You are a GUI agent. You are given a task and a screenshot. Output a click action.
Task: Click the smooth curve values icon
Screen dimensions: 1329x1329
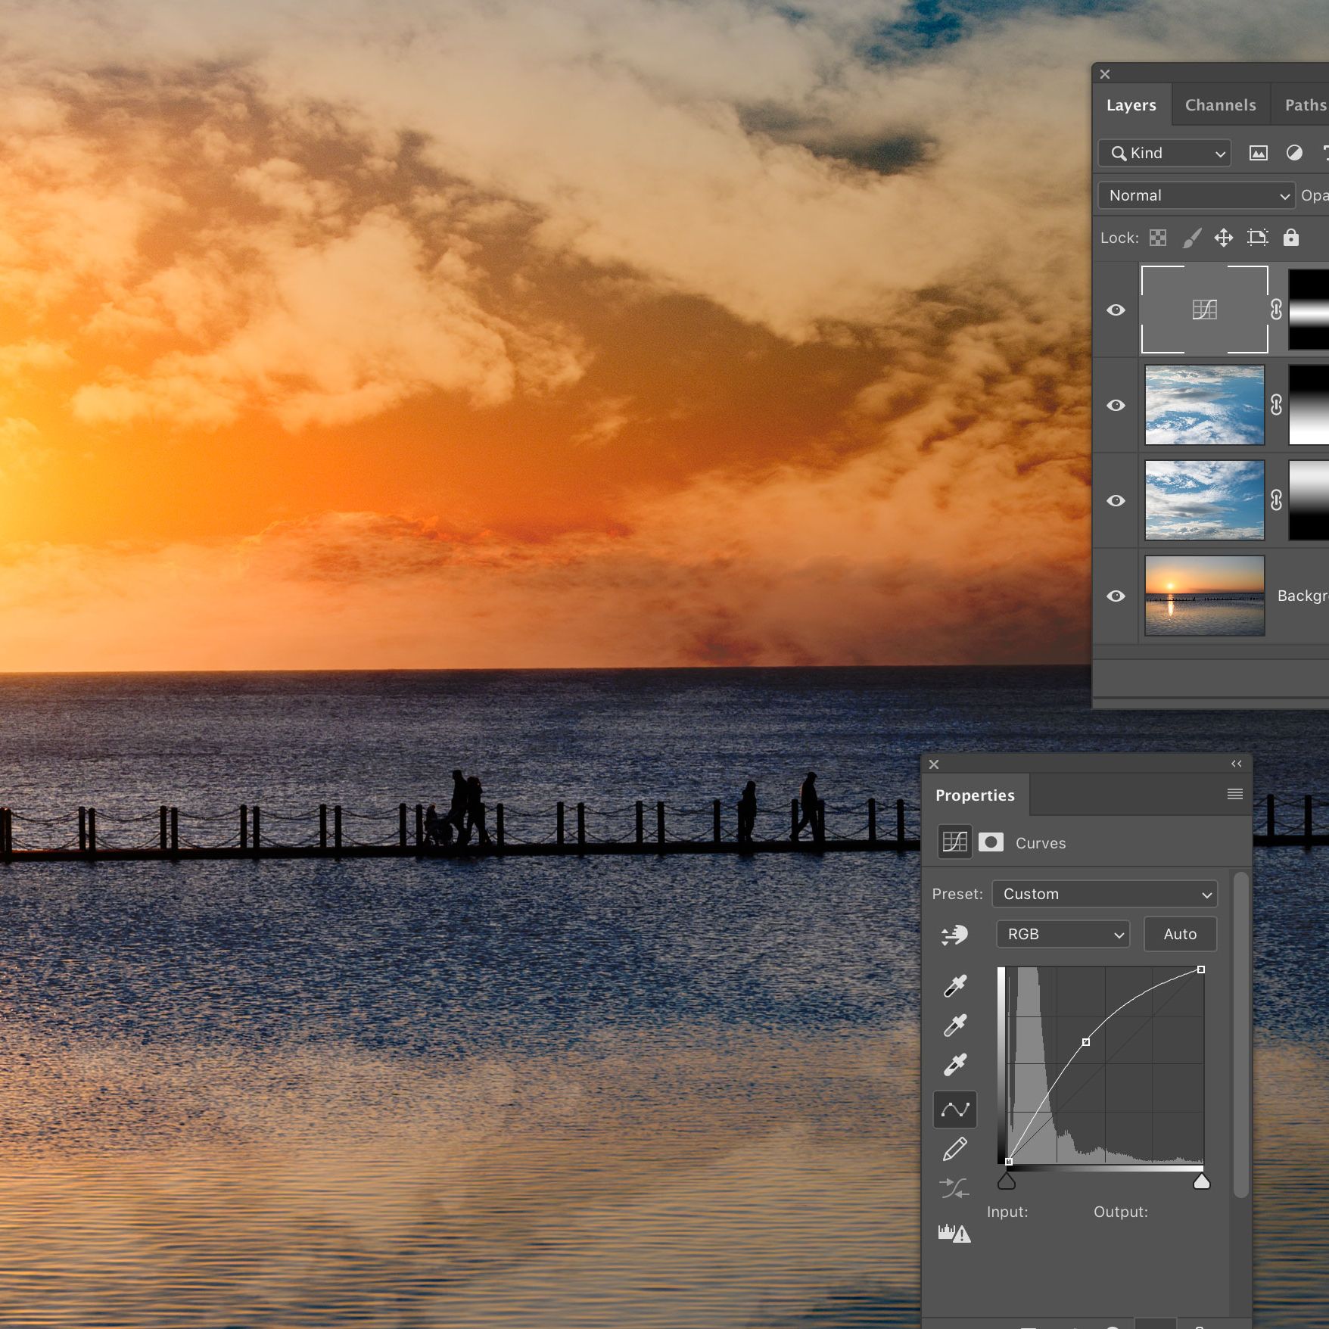pos(954,1188)
